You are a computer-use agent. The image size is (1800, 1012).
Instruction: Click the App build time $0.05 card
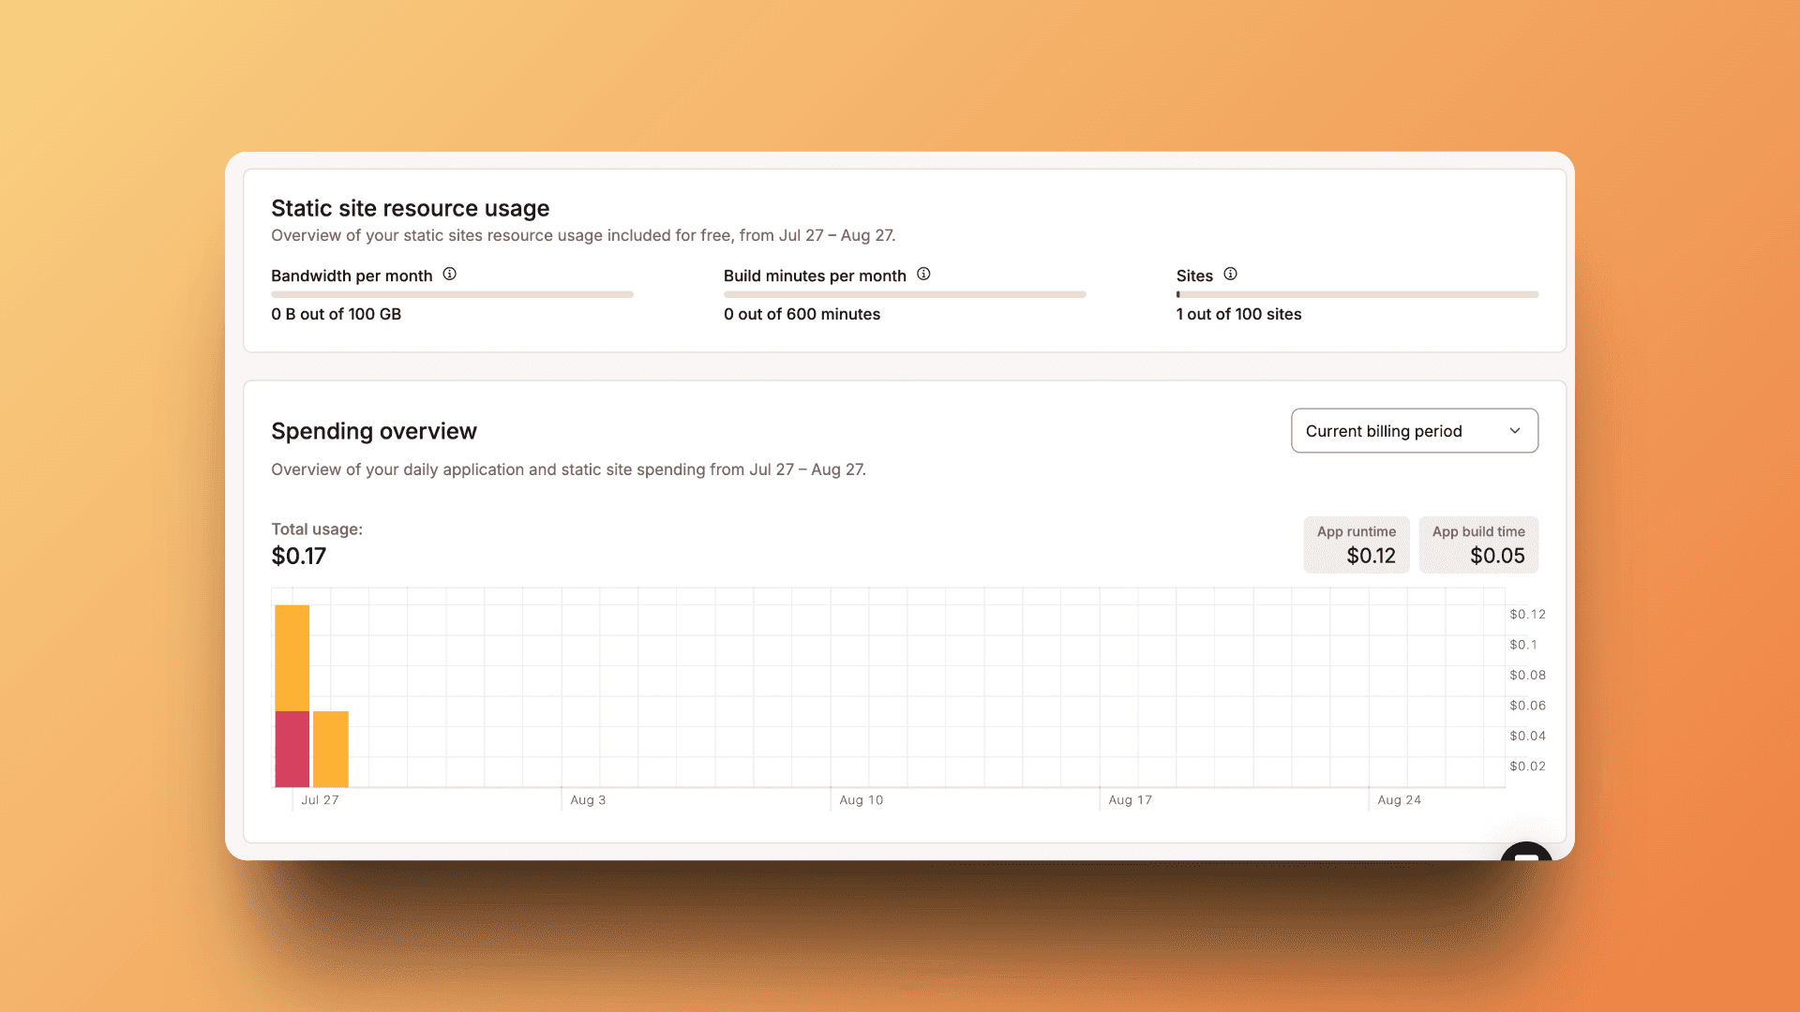1478,544
